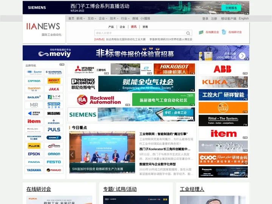Open the 在线展览会 link

212,32
